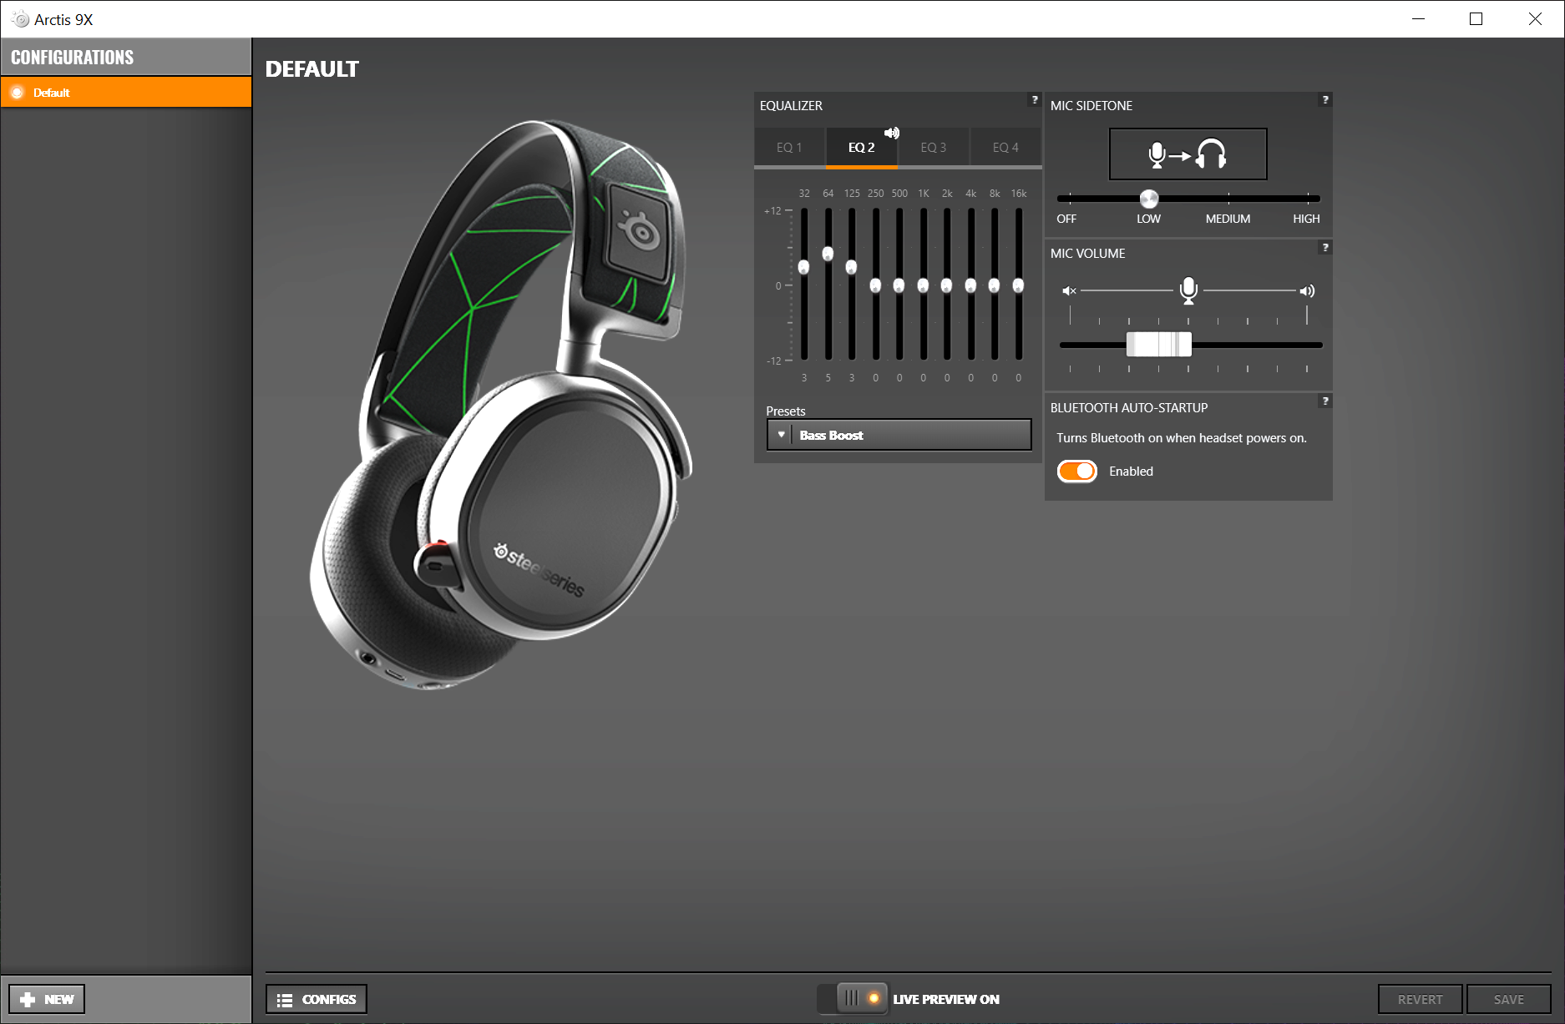Image resolution: width=1565 pixels, height=1024 pixels.
Task: Set mic sidetone to OFF label
Action: 1066,219
